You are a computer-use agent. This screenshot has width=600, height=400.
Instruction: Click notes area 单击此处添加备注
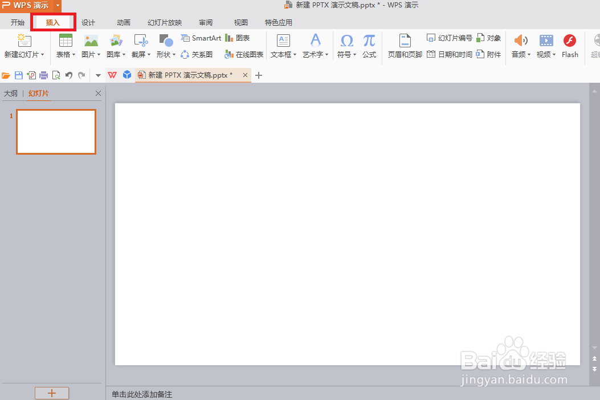click(142, 394)
